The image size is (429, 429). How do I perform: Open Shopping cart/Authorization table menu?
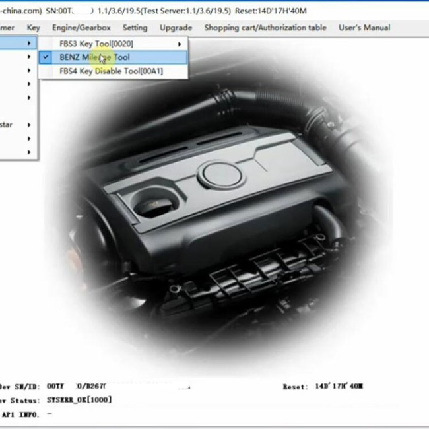[x=265, y=28]
